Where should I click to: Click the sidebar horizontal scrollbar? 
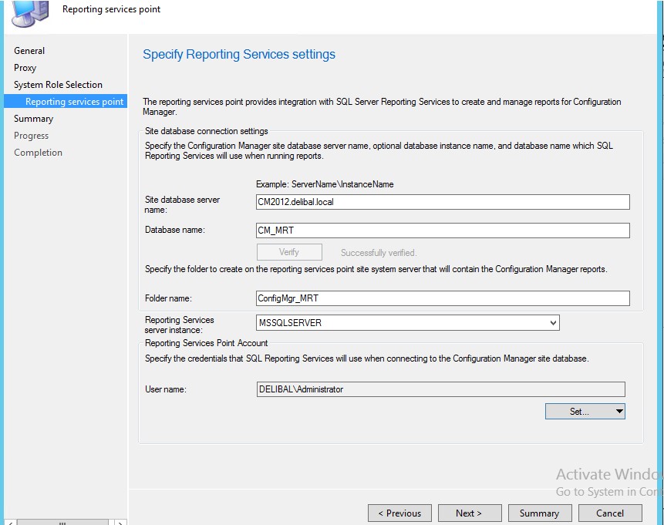[x=62, y=522]
